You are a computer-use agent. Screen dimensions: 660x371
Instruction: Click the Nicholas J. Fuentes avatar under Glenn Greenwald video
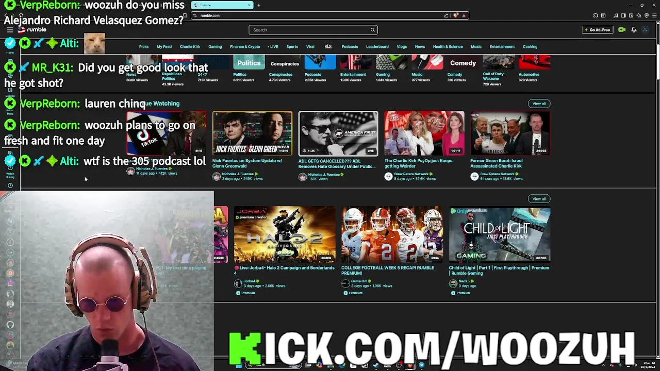point(217,176)
